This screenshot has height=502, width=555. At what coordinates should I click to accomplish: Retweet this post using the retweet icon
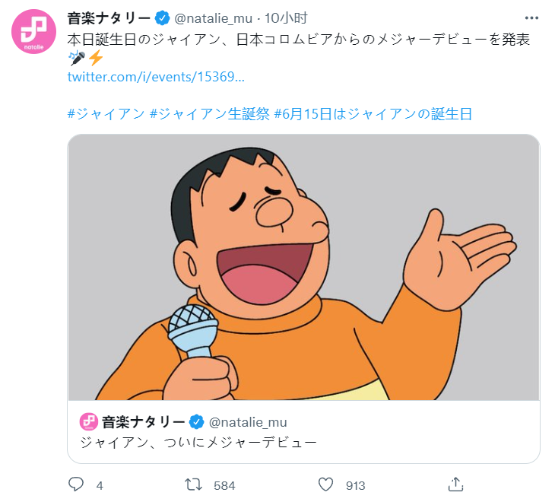tap(195, 485)
